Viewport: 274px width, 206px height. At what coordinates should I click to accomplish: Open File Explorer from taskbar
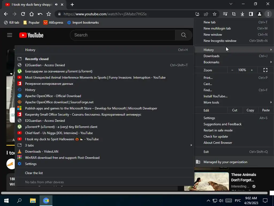[33, 201]
